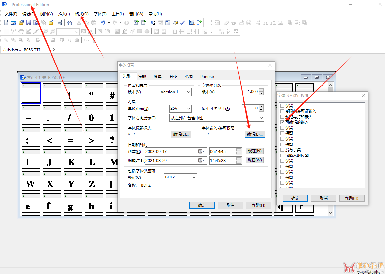Click 取消 in 字体设置 dialog
This screenshot has width=385, height=274.
pos(230,205)
